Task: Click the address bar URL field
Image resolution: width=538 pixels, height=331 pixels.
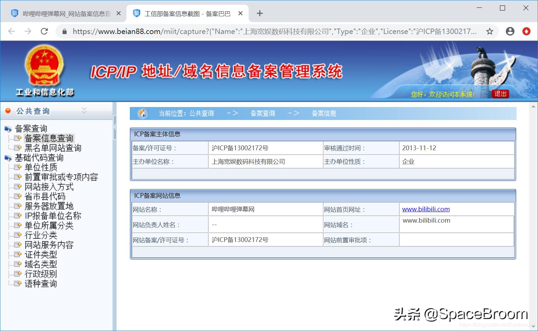Action: pyautogui.click(x=274, y=32)
